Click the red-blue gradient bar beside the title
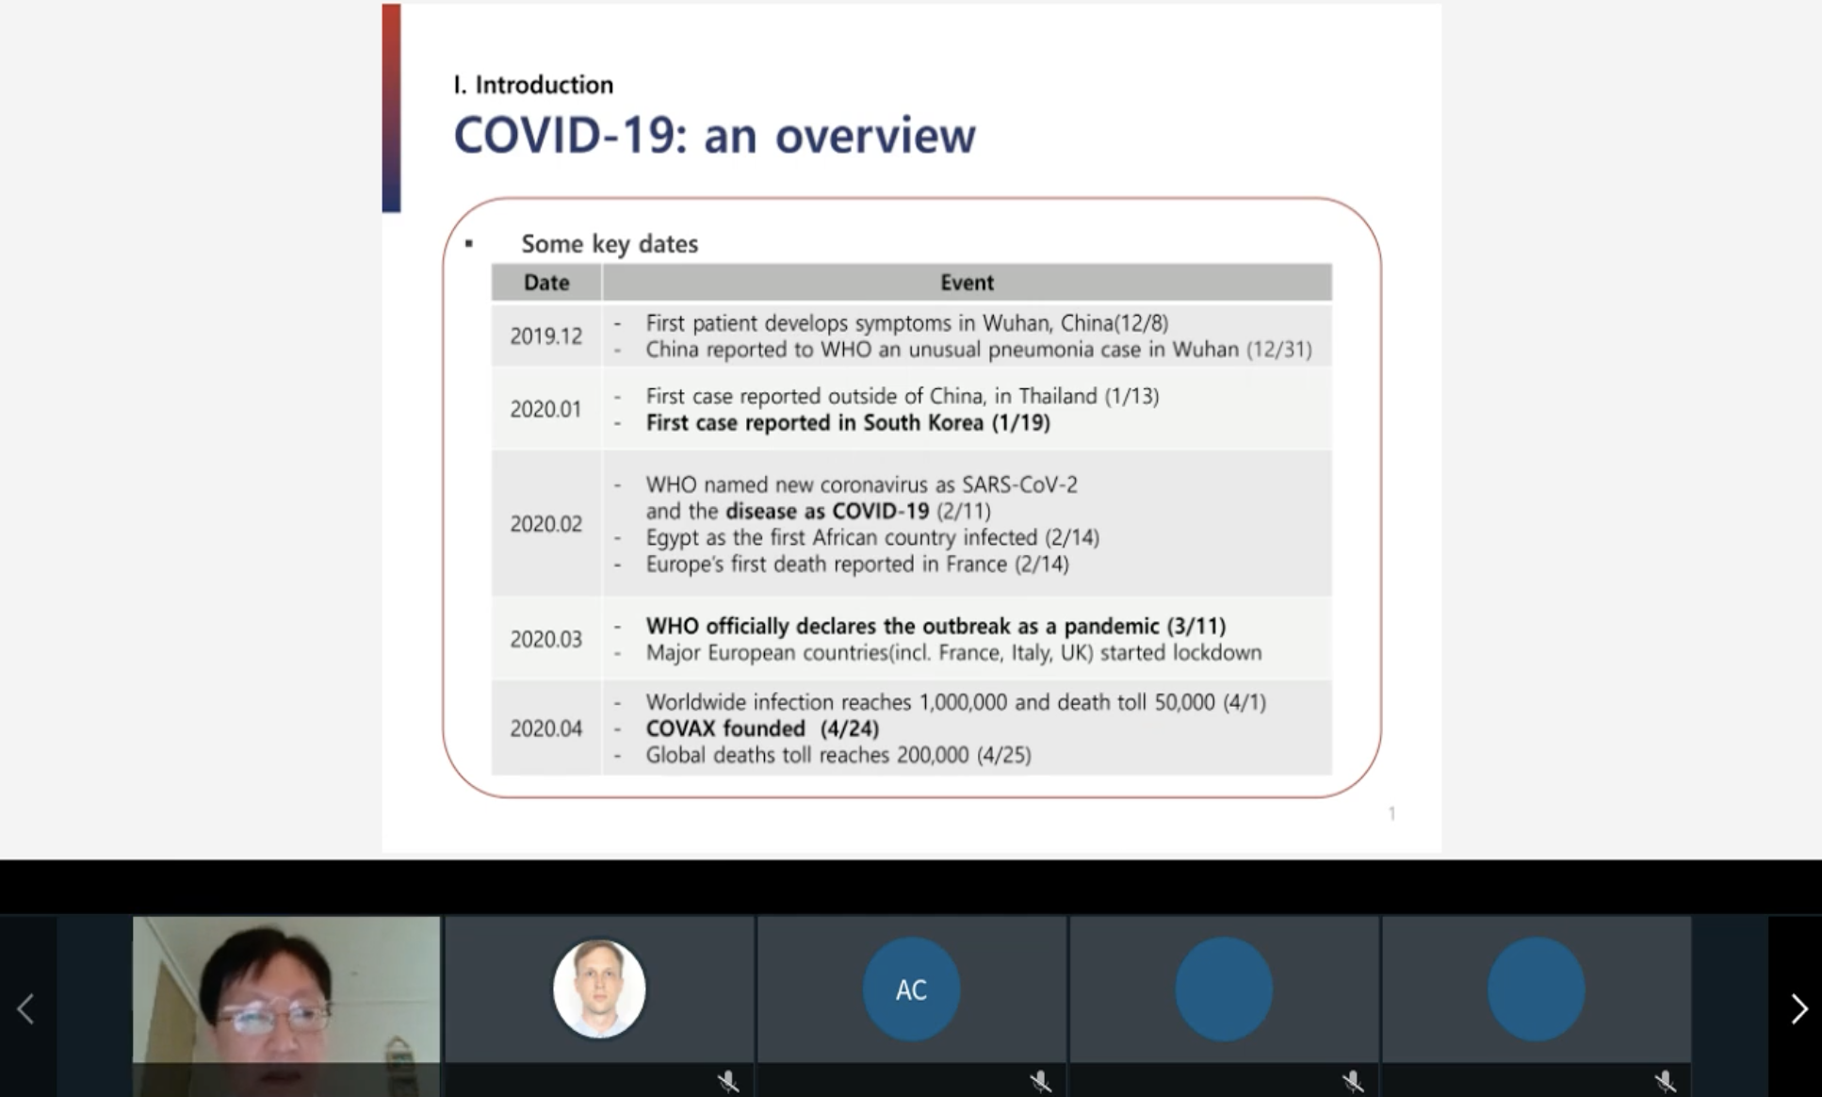Viewport: 1822px width, 1097px height. coord(391,108)
